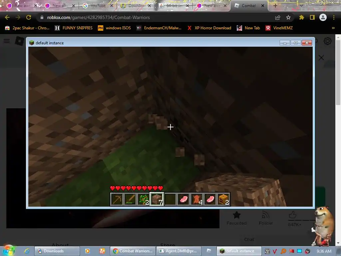Open the New Tab bookmark
Screen dimensions: 341x256
[x=248, y=28]
